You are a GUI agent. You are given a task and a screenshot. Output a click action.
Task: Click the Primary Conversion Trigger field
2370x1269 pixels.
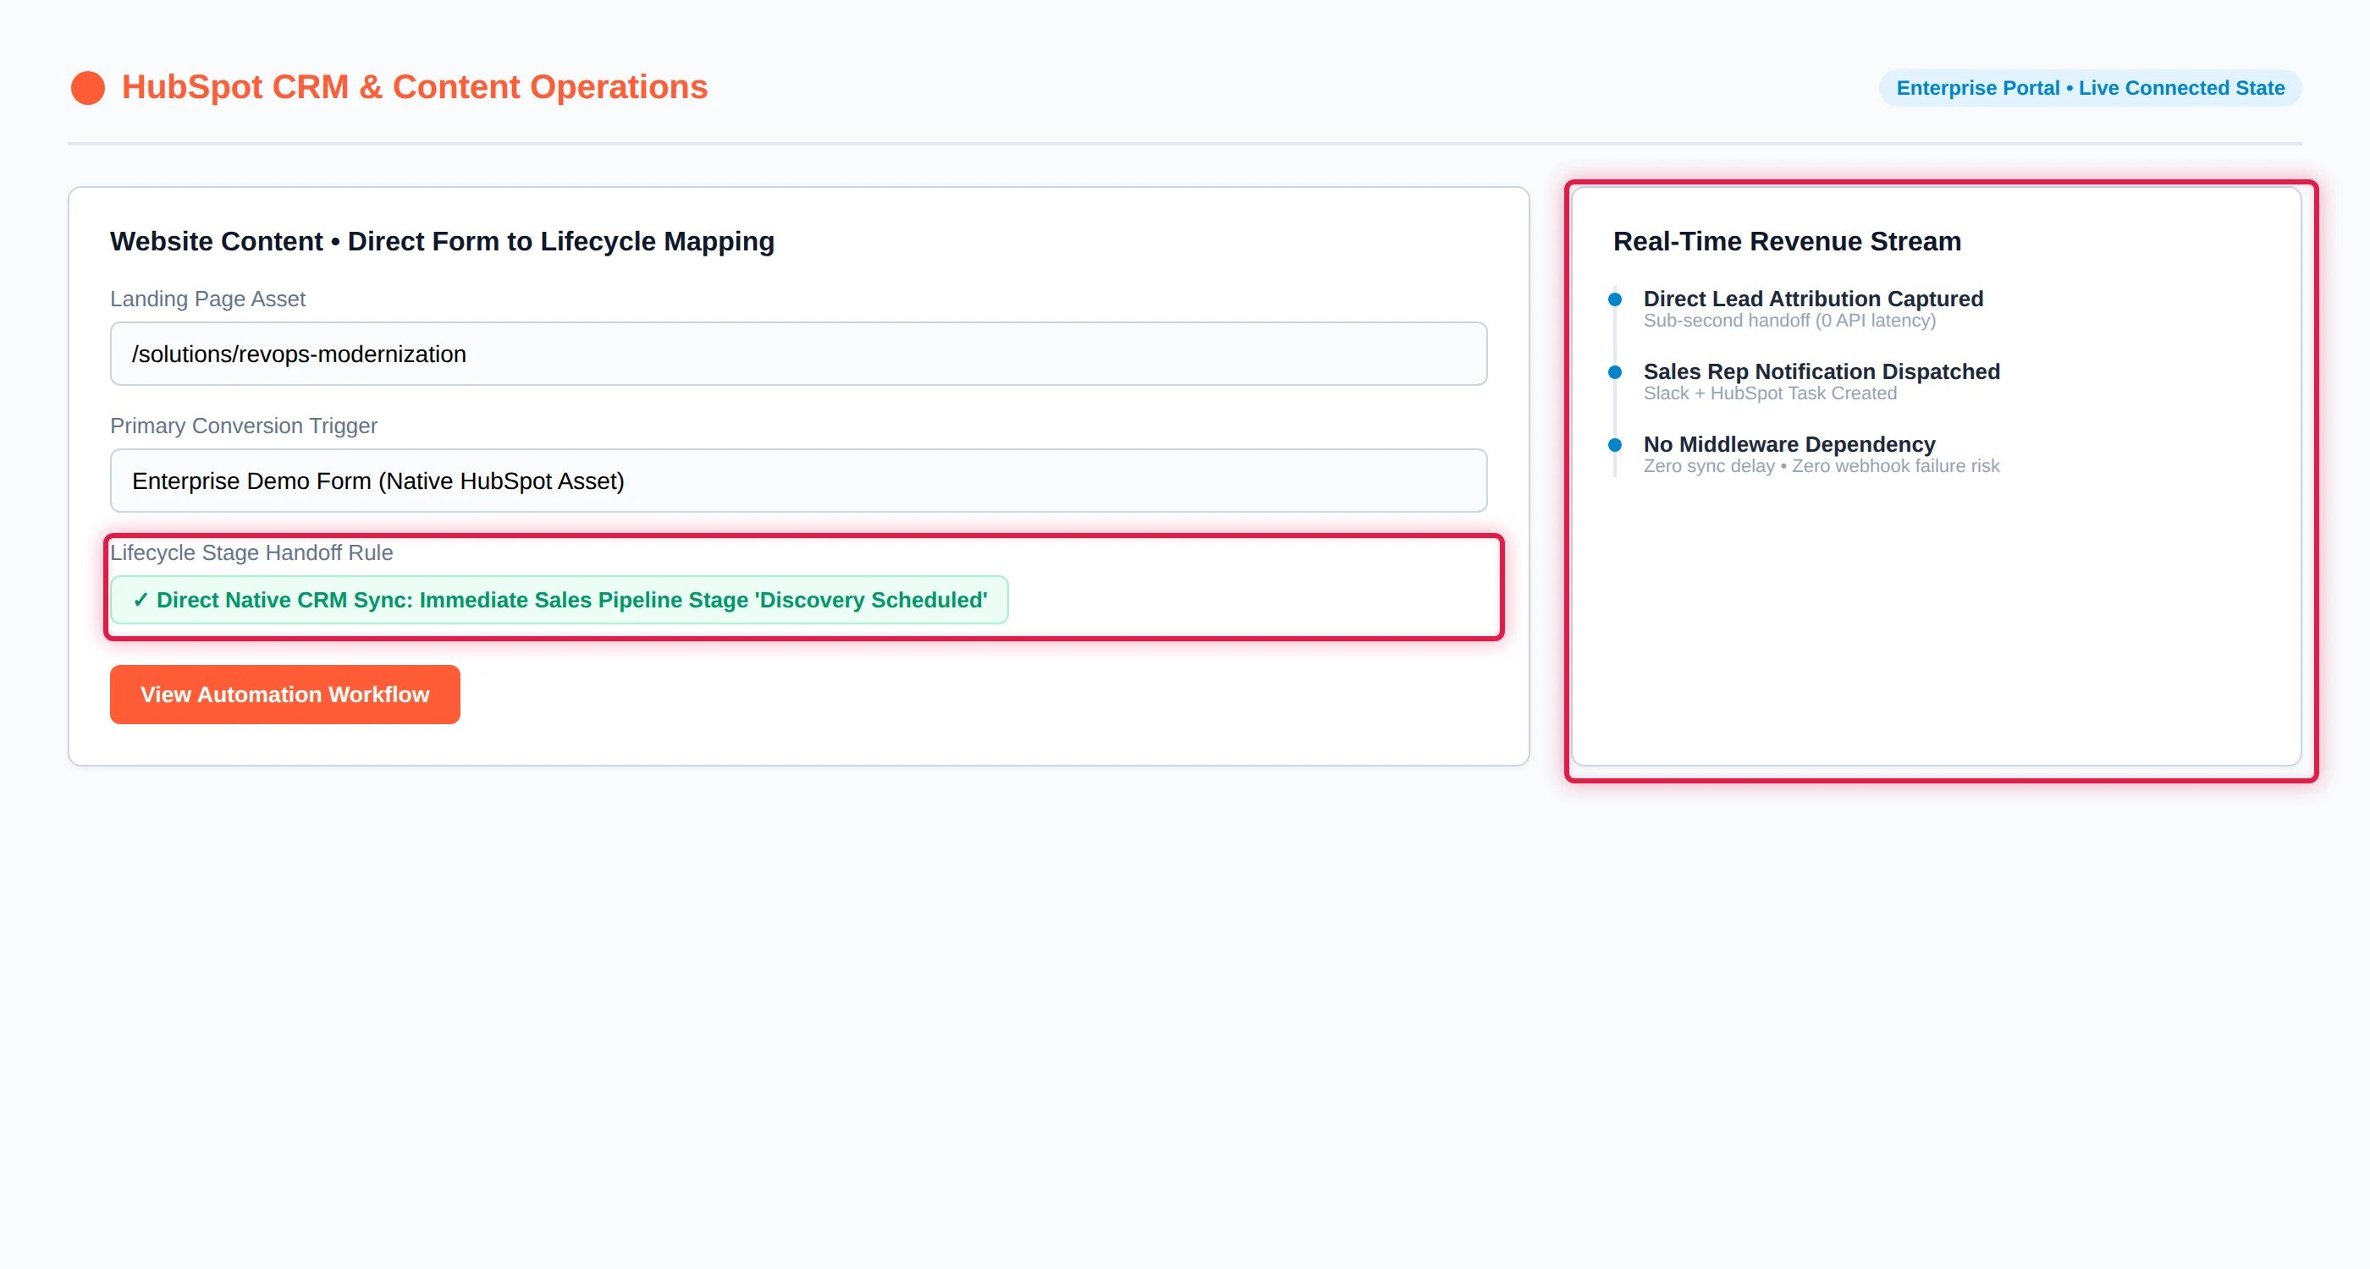tap(797, 481)
